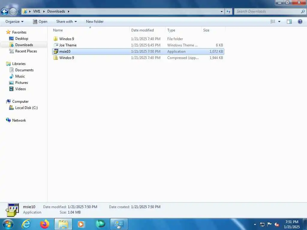Open the Pictures library
The width and height of the screenshot is (307, 230).
22,83
